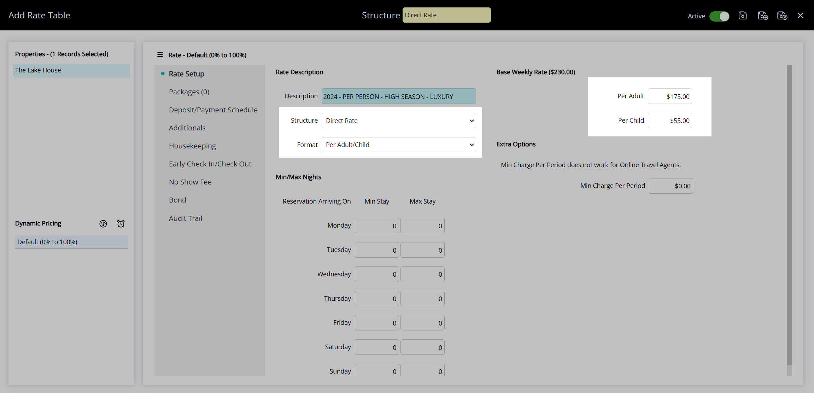This screenshot has width=814, height=393.
Task: Click Monday Max Stay field
Action: coord(422,225)
